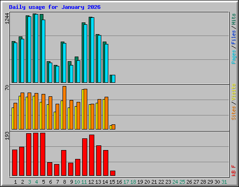Click day 9 on the x-axis
Image resolution: width=239 pixels, height=187 pixels.
tap(71, 182)
